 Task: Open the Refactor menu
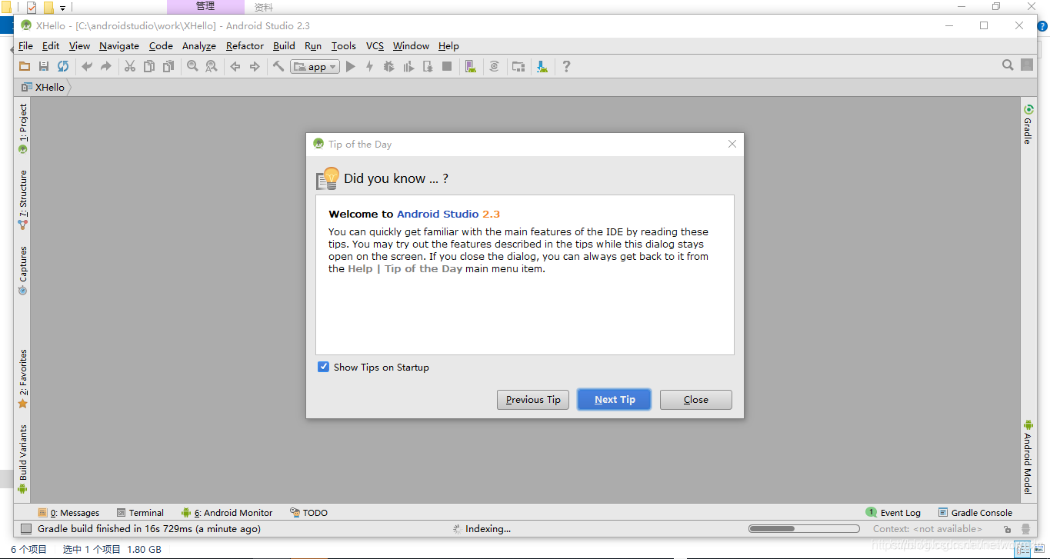245,46
